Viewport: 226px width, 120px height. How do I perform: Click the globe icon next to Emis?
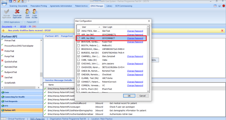point(3,92)
